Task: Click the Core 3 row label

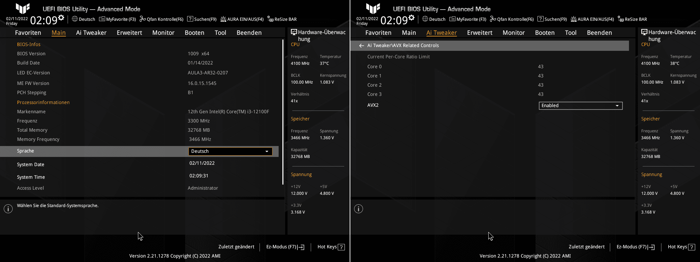Action: pos(375,94)
